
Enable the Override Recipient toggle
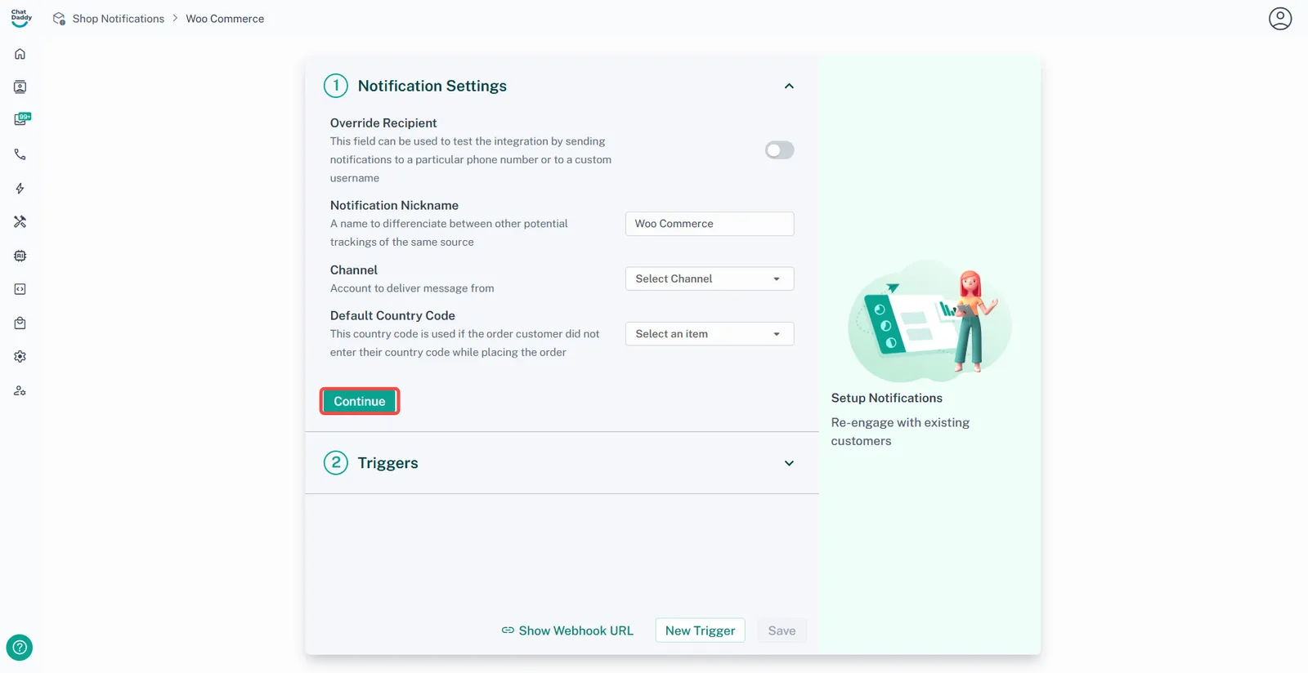[779, 150]
